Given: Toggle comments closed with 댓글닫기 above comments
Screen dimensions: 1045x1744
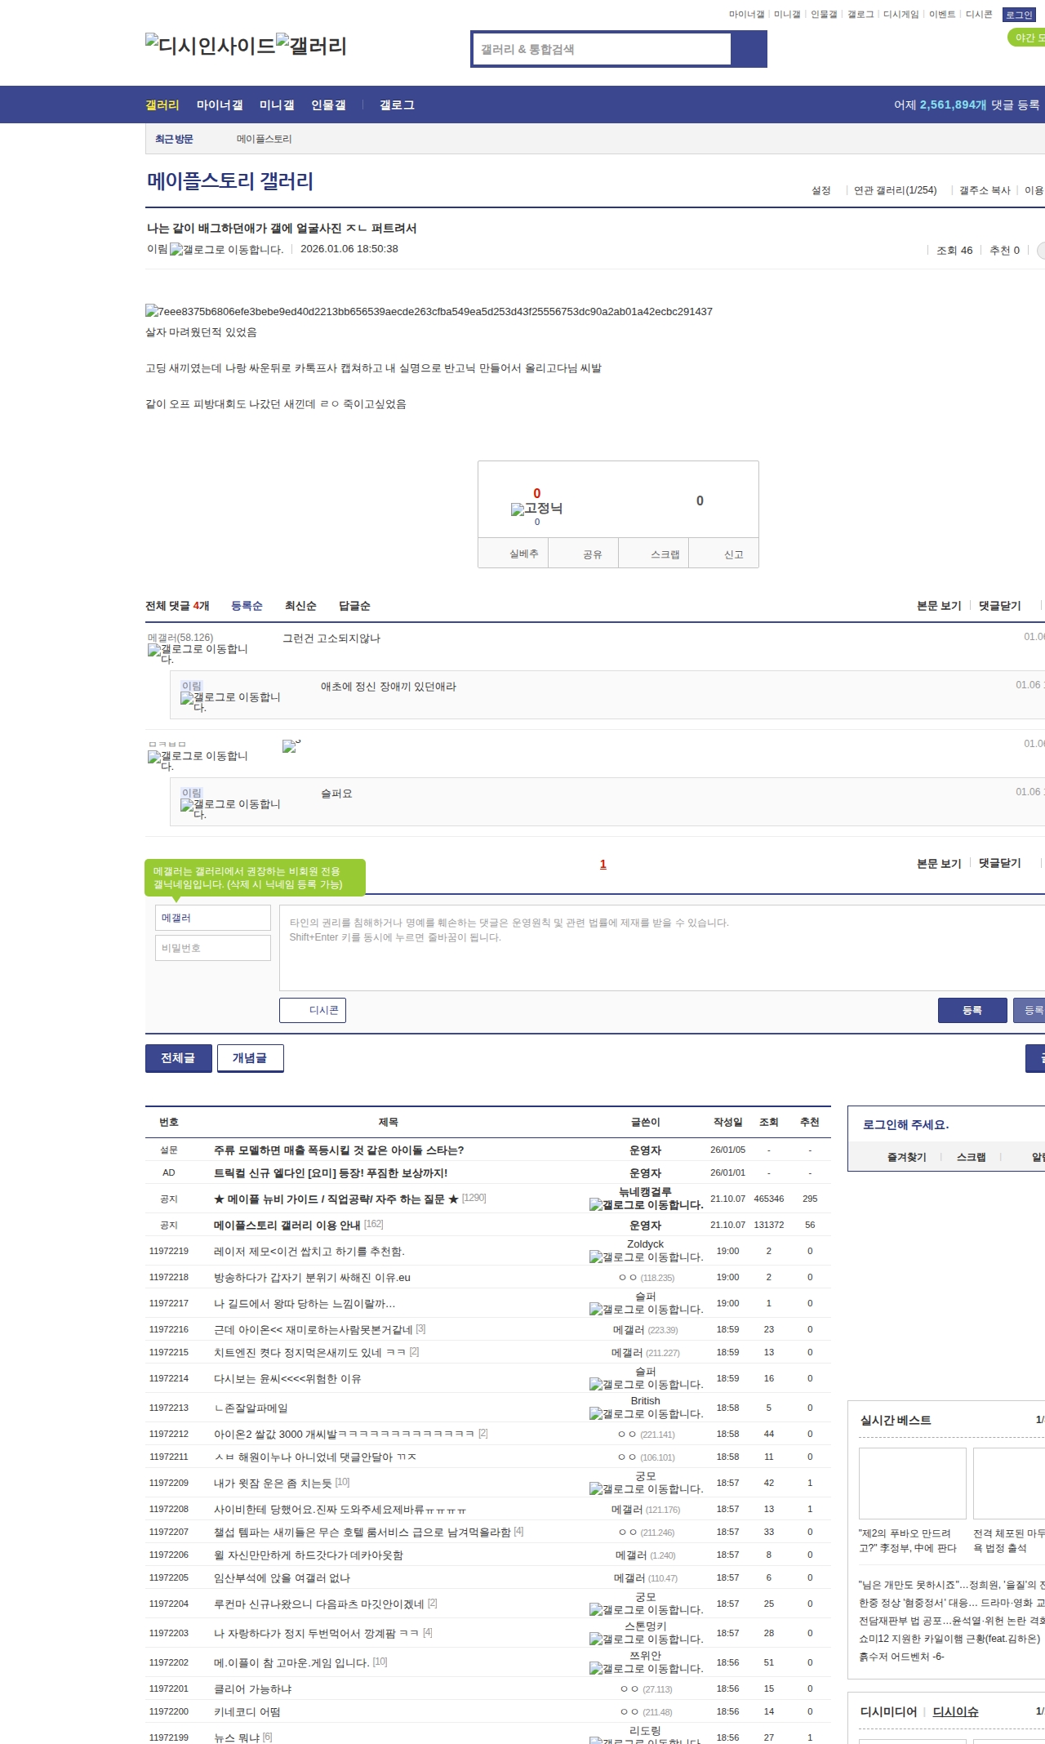Looking at the screenshot, I should tap(999, 606).
